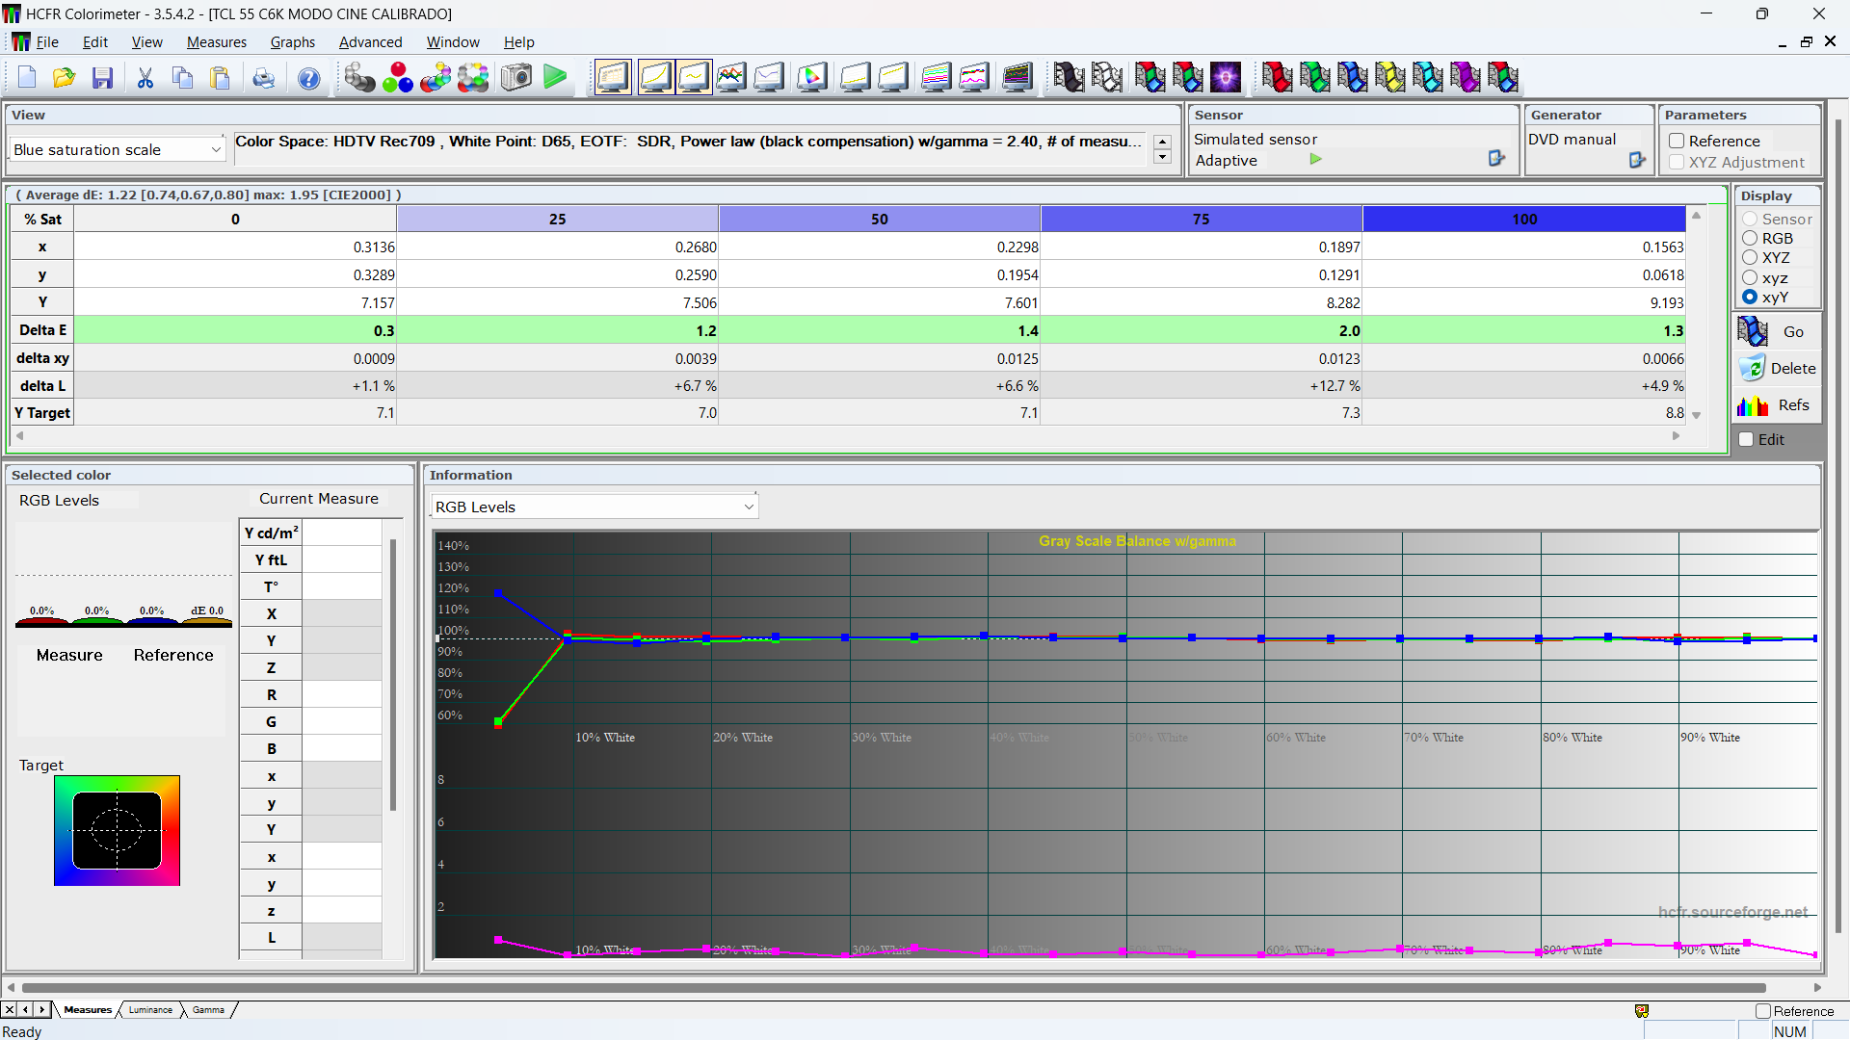Switch to the Gamma tab
Viewport: 1850px width, 1040px height.
[x=208, y=1009]
